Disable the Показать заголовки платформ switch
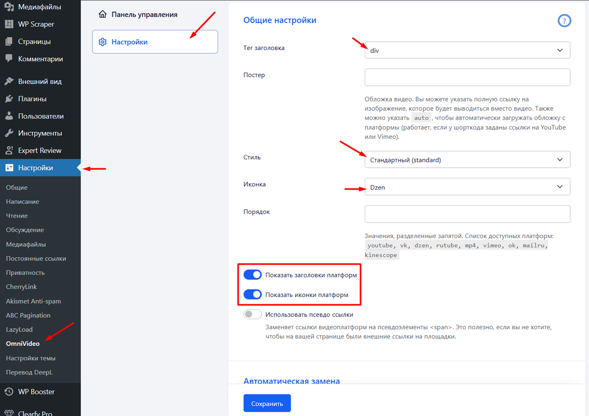 pos(252,275)
